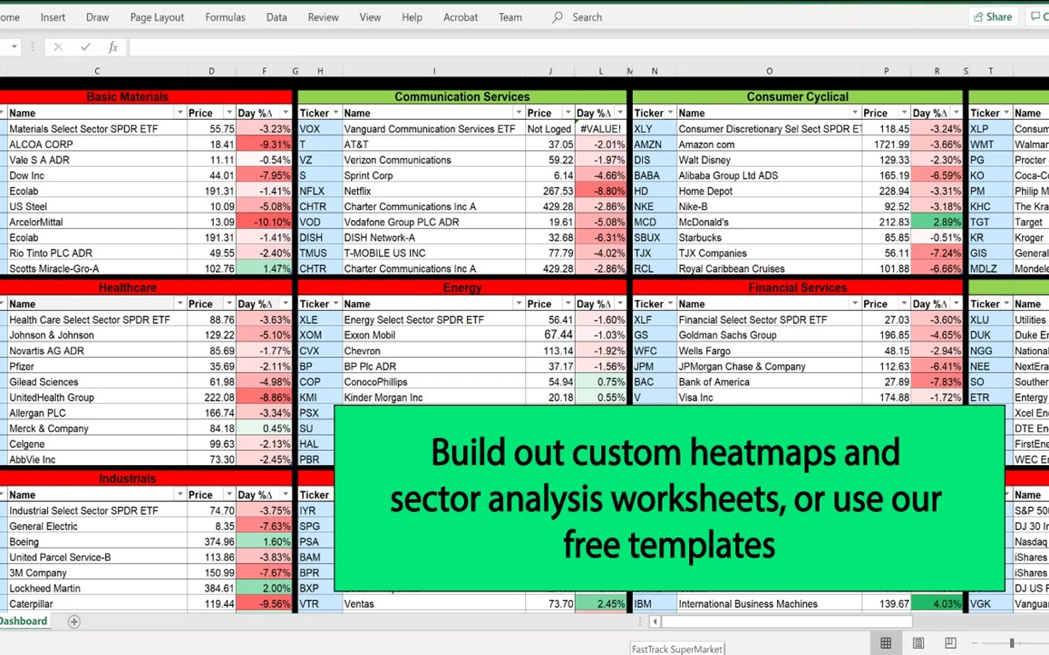This screenshot has height=655, width=1049.
Task: Add a new sheet with plus icon
Action: 74,622
